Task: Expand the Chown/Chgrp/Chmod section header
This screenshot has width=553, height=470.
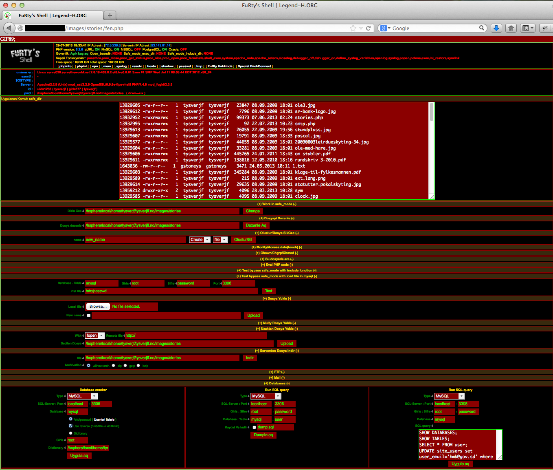Action: click(276, 253)
